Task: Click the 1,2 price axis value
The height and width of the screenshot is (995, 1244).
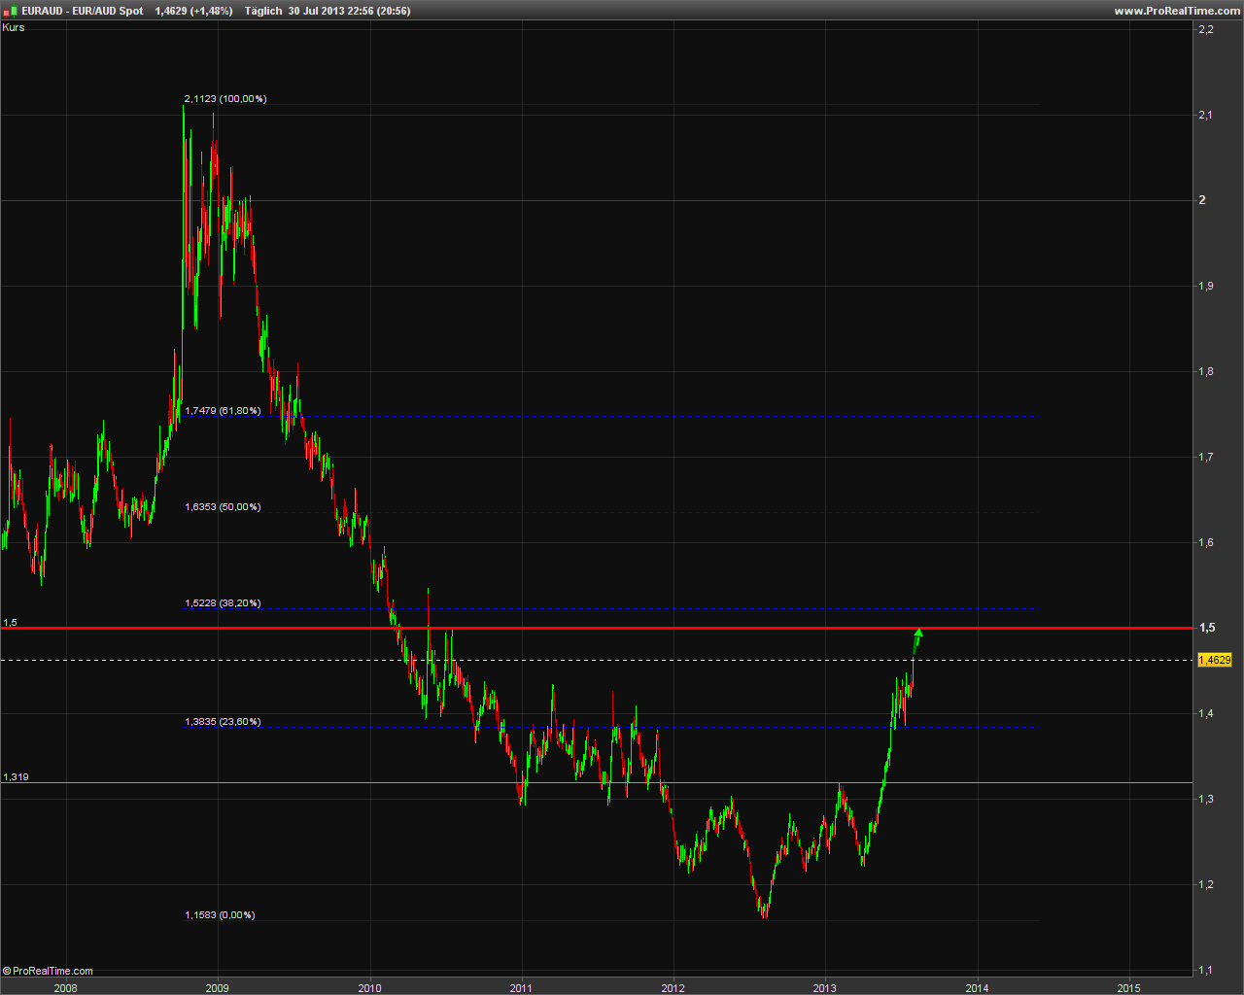Action: [x=1206, y=884]
